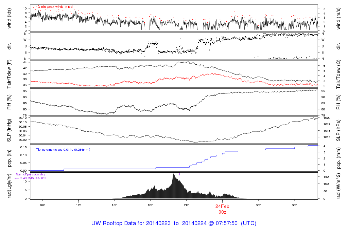Click the 'wind (kts)' axis label
The width and height of the screenshot is (348, 237).
(x=9, y=18)
